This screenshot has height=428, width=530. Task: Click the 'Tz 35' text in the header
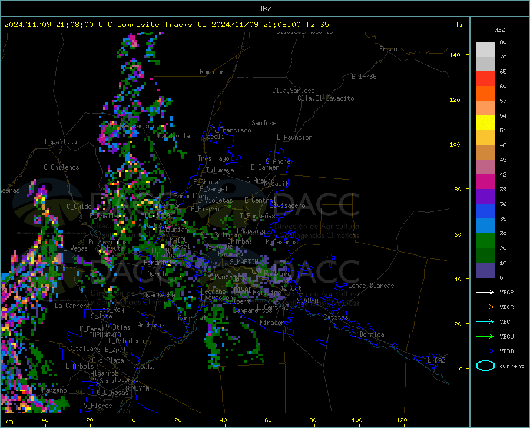click(317, 25)
